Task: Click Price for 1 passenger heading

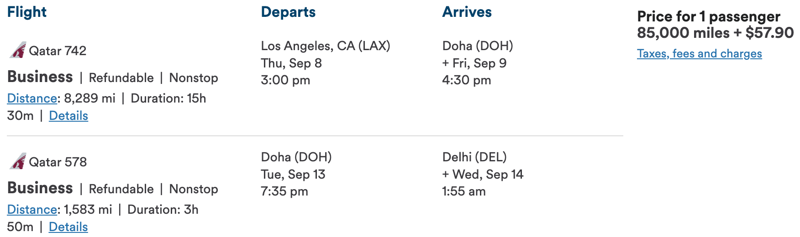Action: click(709, 17)
